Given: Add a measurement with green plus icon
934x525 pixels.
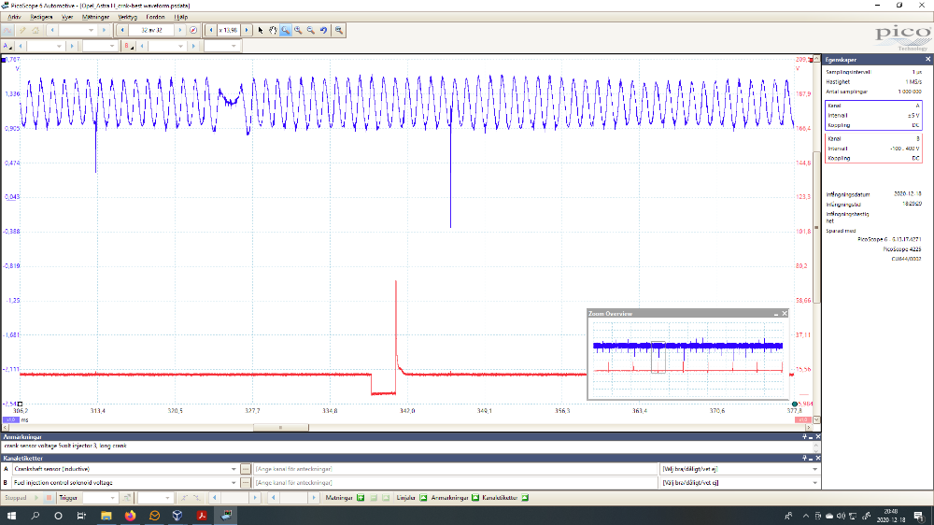Looking at the screenshot, I should (x=361, y=498).
